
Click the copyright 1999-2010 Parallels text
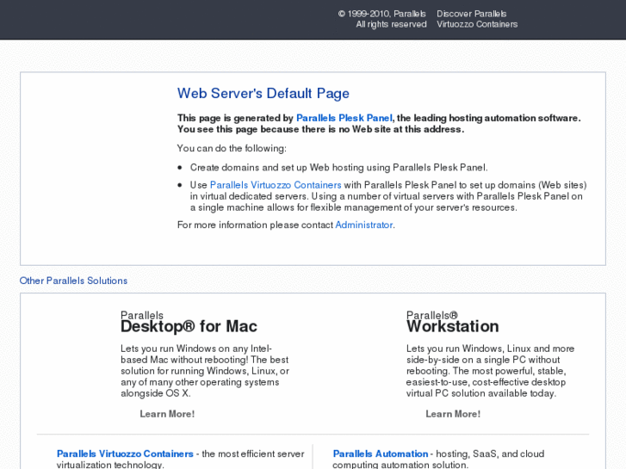coord(381,14)
